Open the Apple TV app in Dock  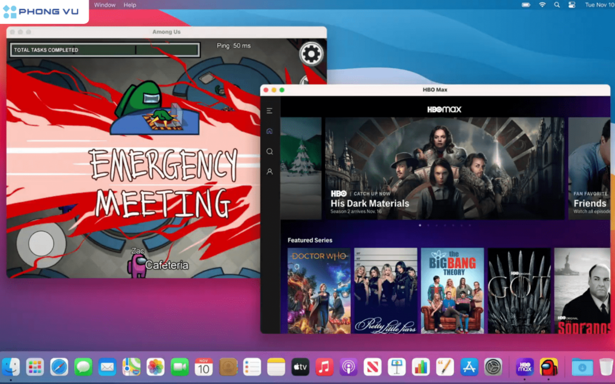click(x=300, y=367)
